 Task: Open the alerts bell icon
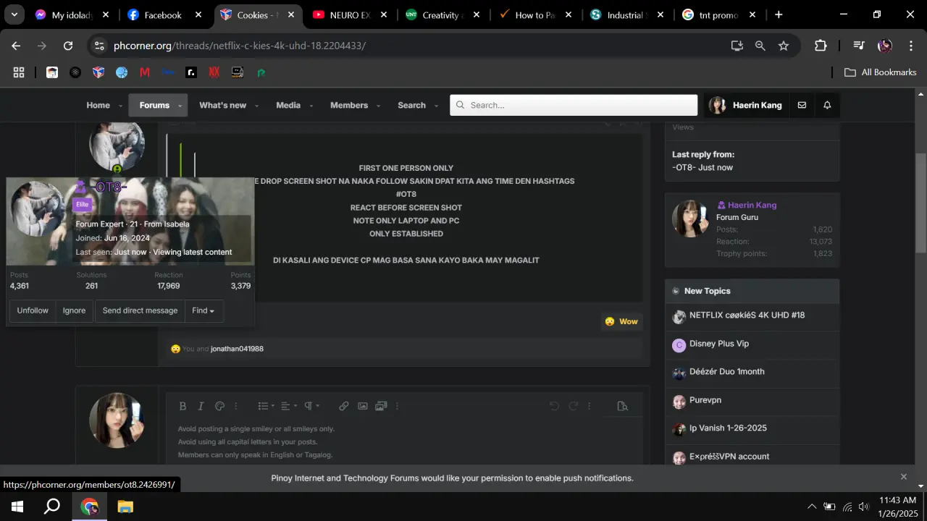(x=827, y=105)
